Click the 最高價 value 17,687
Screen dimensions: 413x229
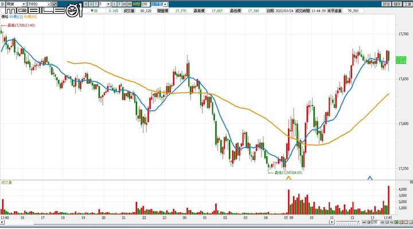[x=217, y=11]
